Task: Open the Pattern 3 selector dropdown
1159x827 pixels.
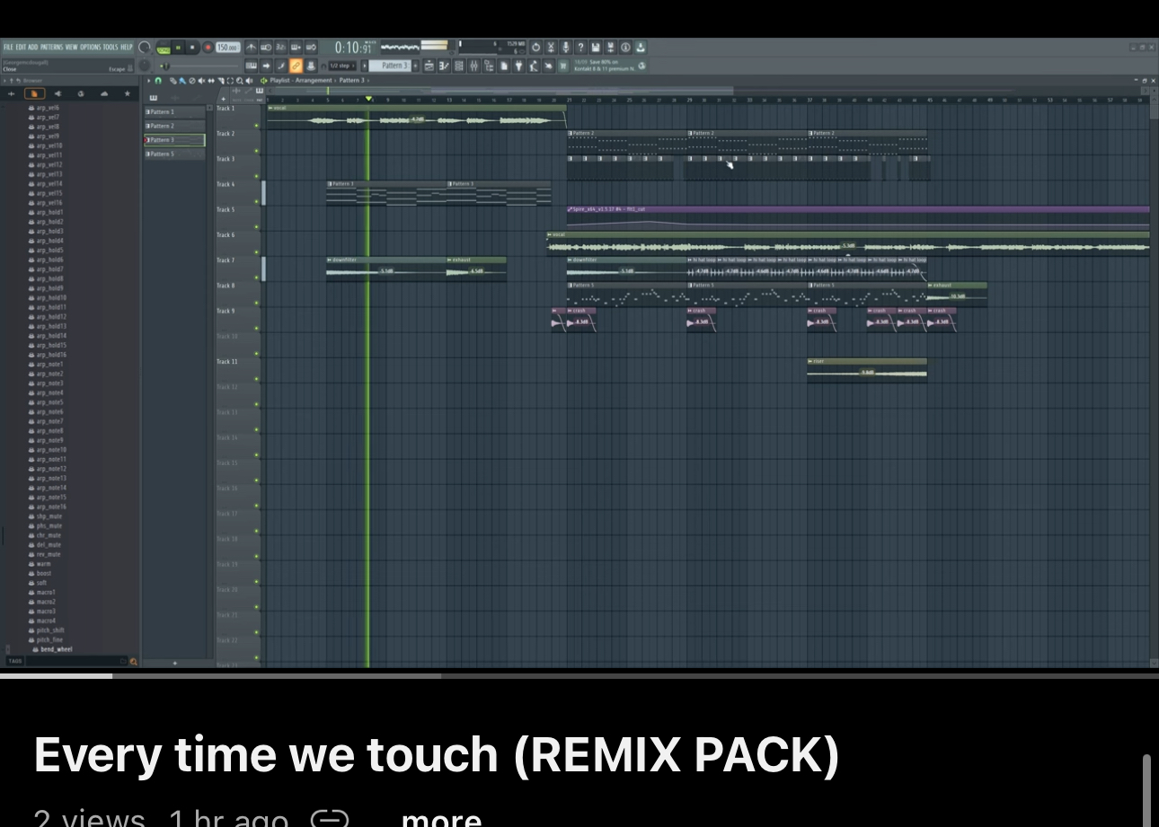Action: (x=394, y=66)
